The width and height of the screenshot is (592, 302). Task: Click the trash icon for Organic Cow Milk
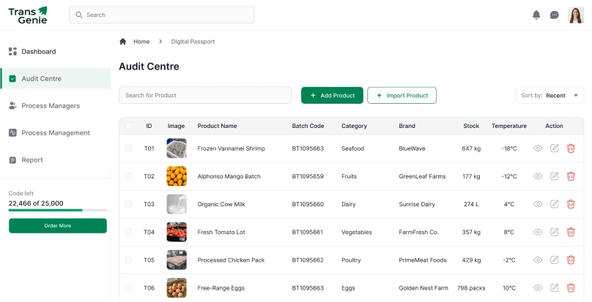tap(571, 204)
